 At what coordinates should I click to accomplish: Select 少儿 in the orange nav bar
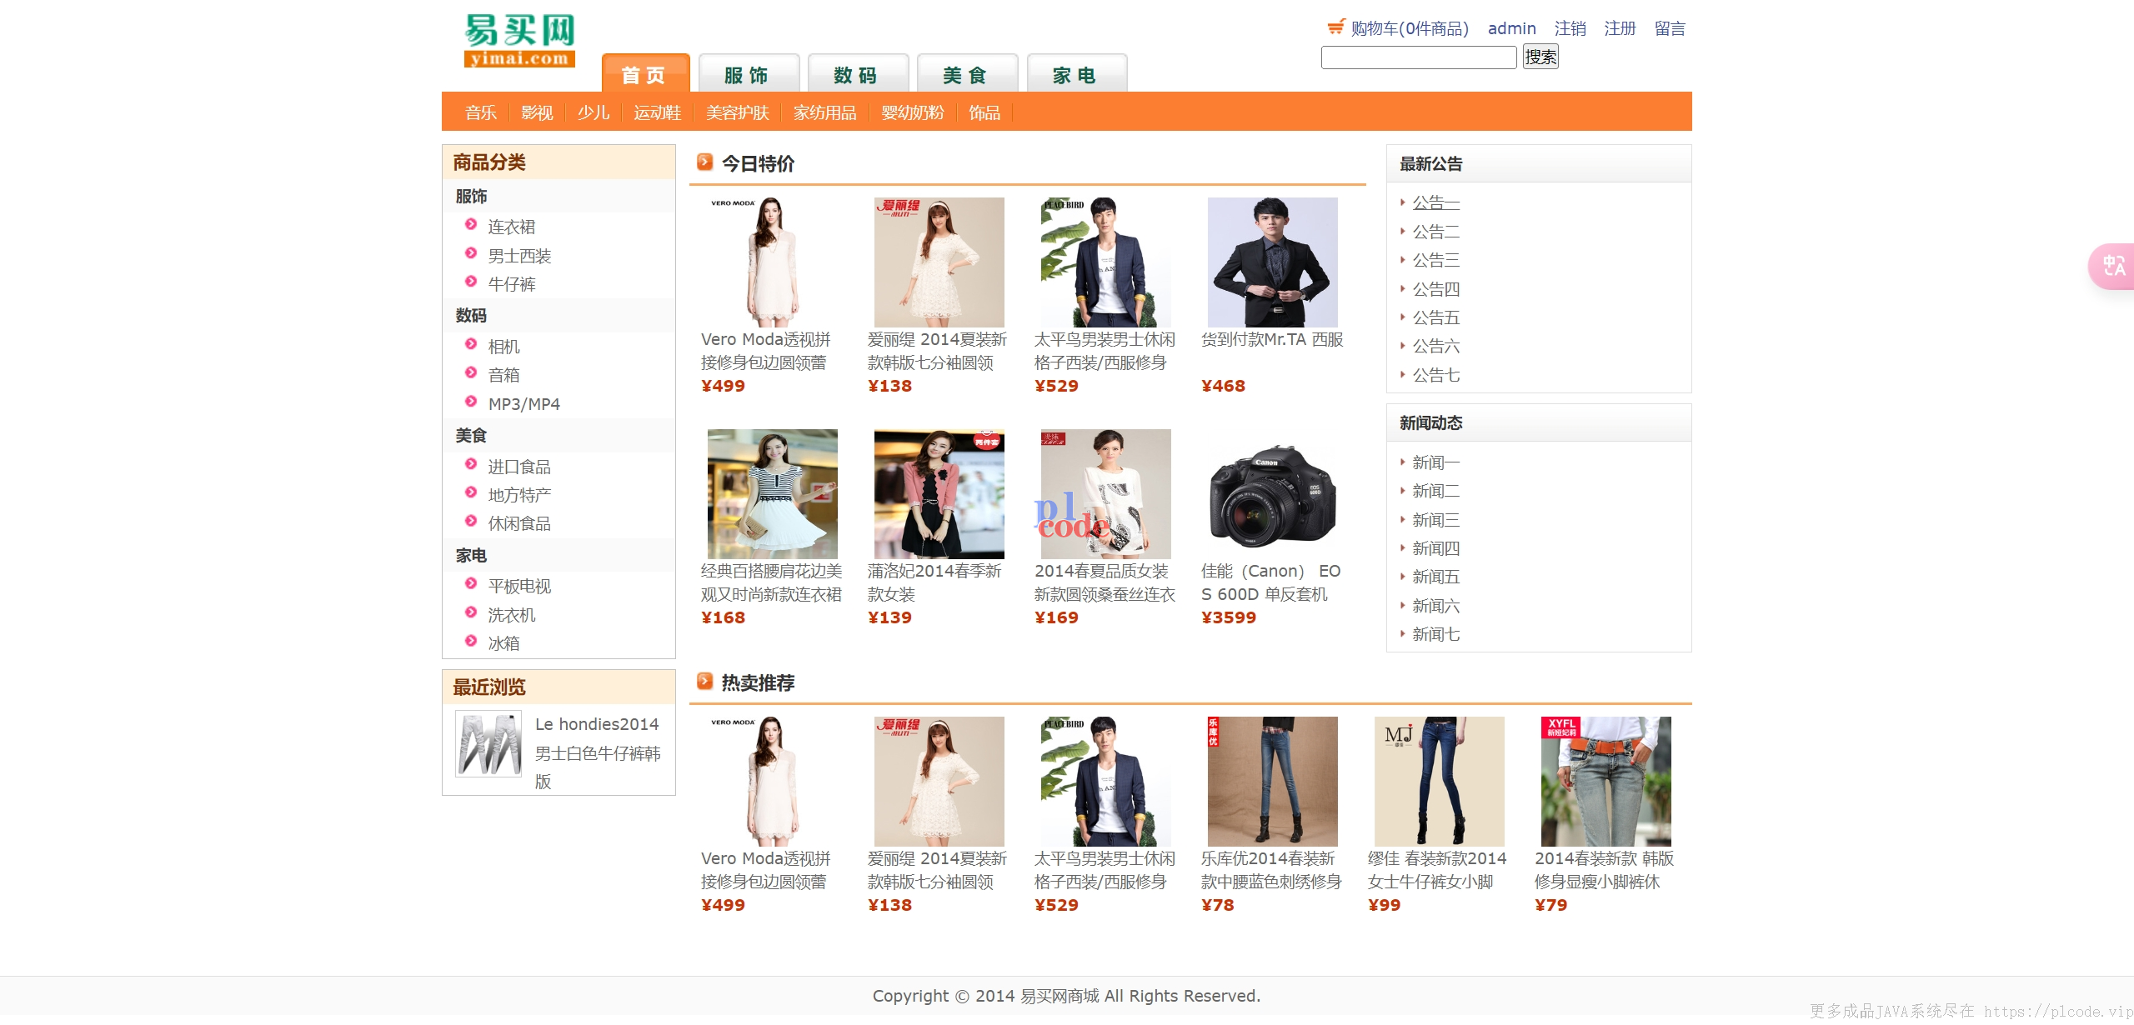point(594,112)
